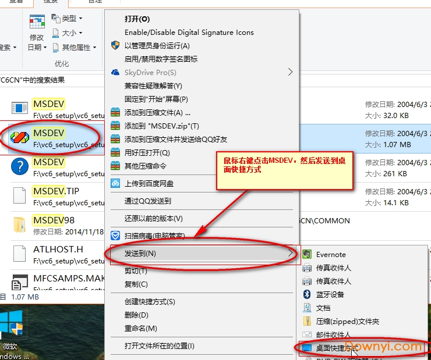431x360 pixels.
Task: Choose 兼容性疑难解答(Y)
Action: tap(153, 86)
